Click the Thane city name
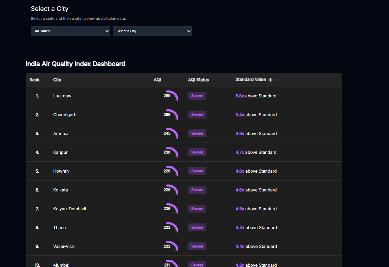Viewport: 389px width, 267px height. click(59, 228)
